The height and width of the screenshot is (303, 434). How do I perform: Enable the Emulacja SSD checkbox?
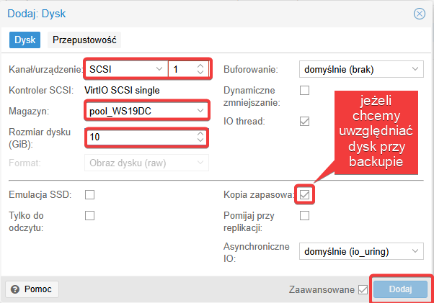pyautogui.click(x=89, y=195)
